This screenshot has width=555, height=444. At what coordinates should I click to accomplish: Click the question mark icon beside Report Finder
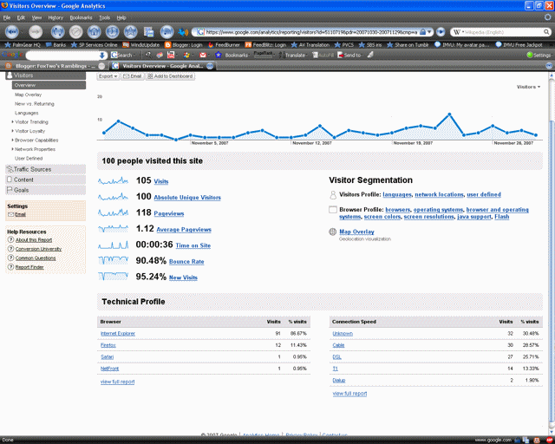pos(10,267)
